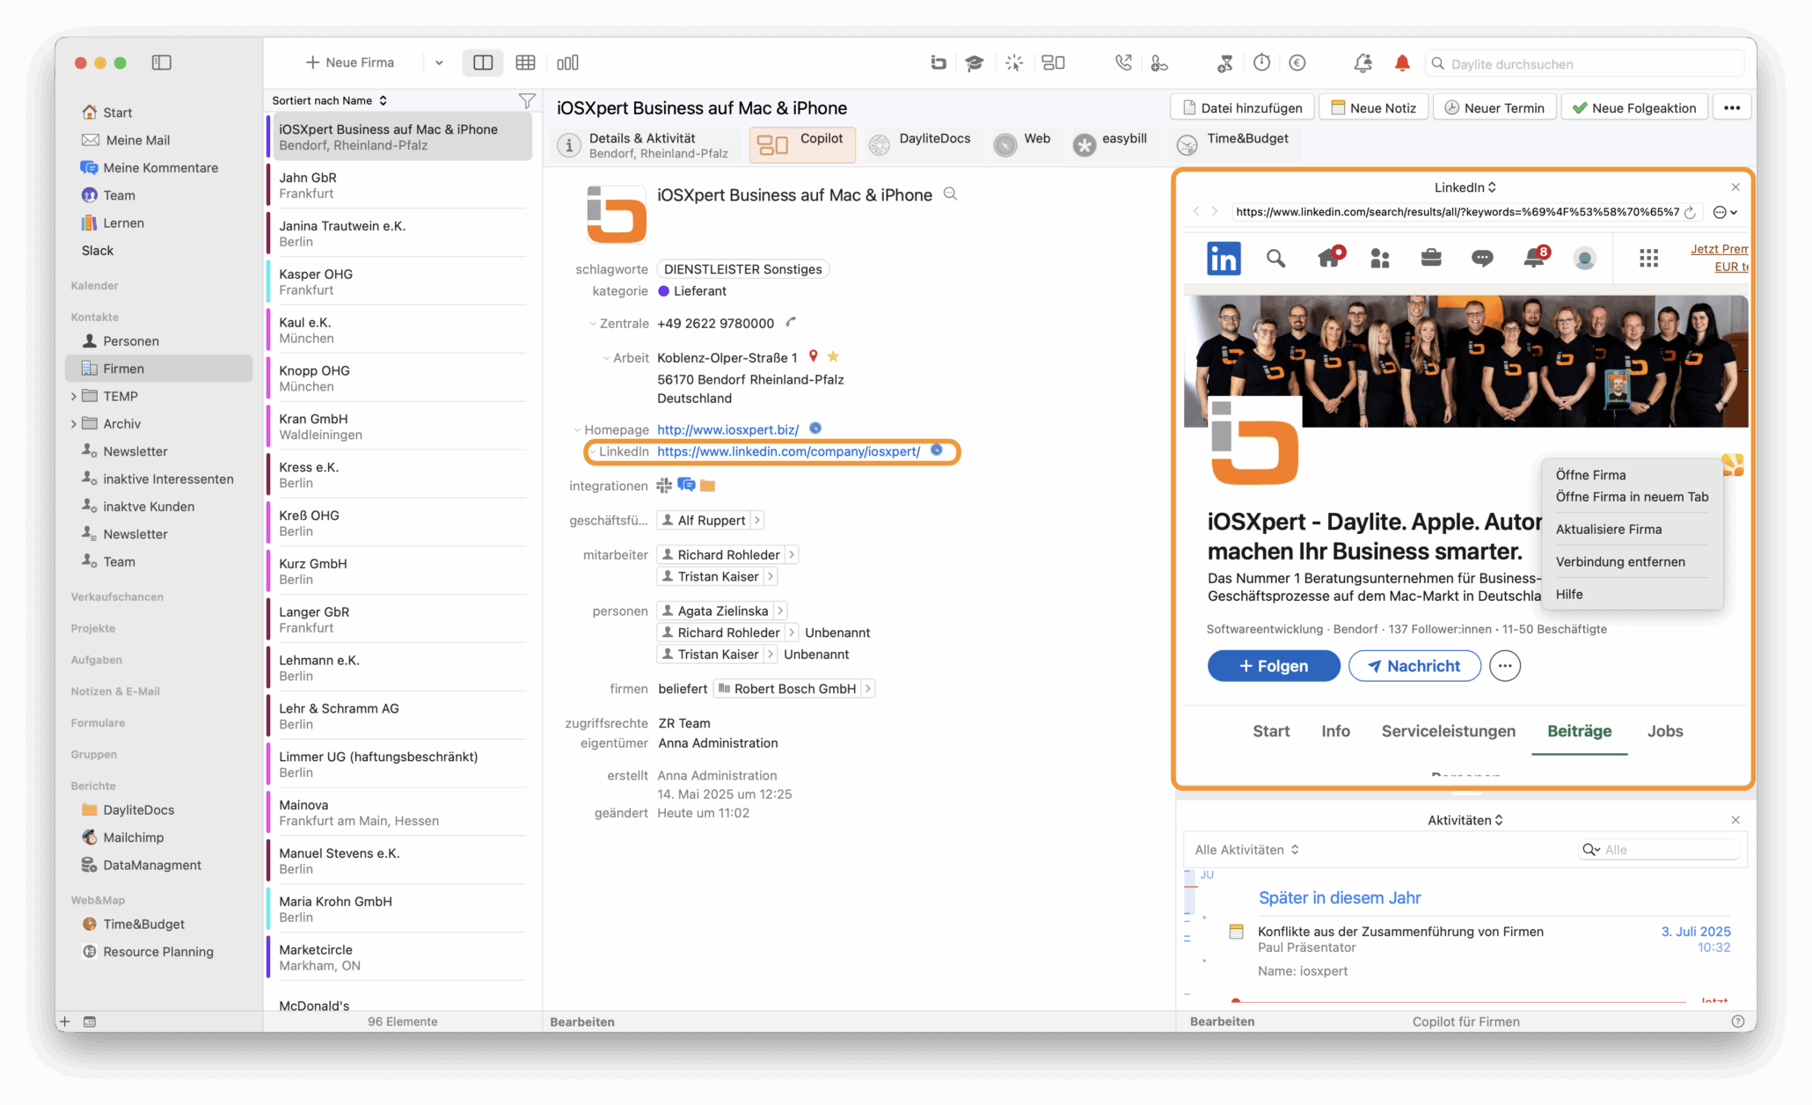Open the Aktivitäten panel title switcher
Screen dimensions: 1812x1105
(x=1465, y=820)
